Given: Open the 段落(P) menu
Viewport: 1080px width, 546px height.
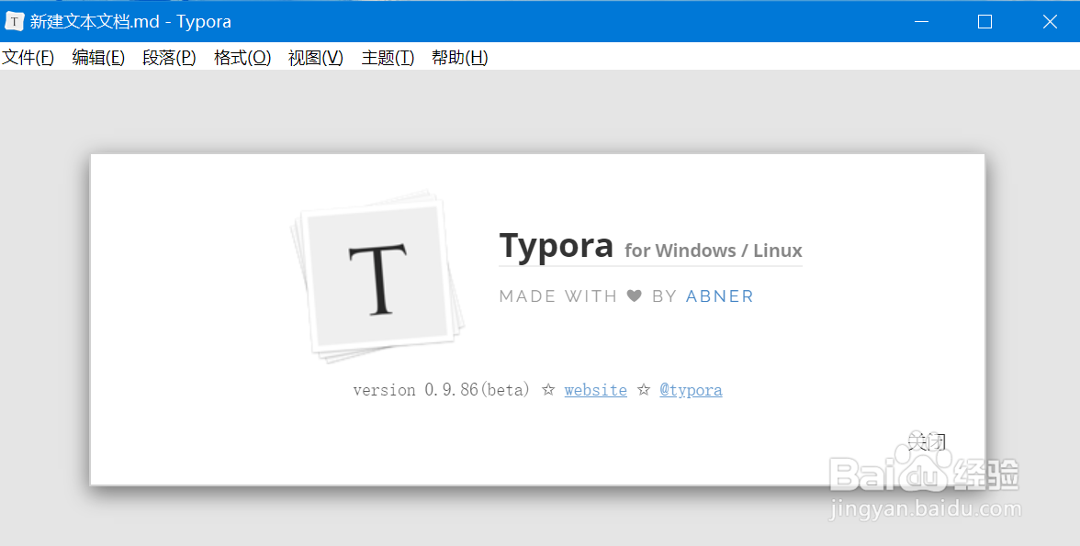Looking at the screenshot, I should [x=169, y=57].
